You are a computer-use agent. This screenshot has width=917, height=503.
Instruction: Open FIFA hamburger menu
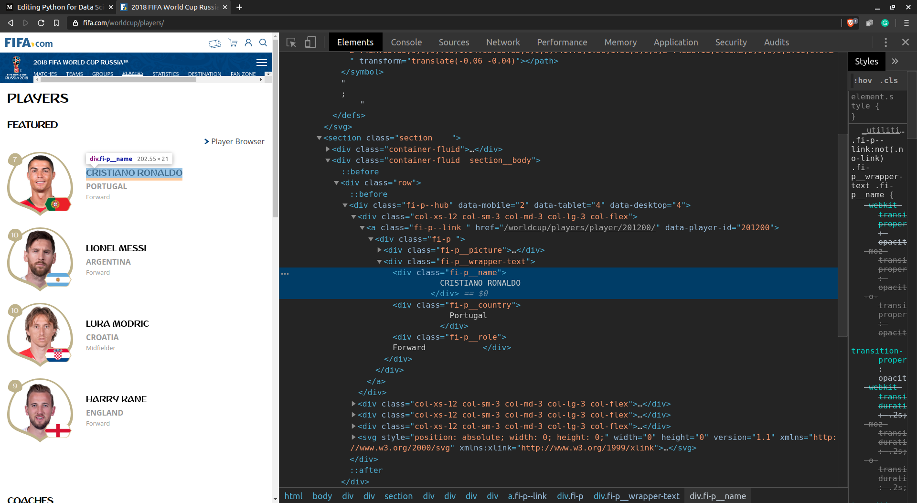pyautogui.click(x=262, y=63)
